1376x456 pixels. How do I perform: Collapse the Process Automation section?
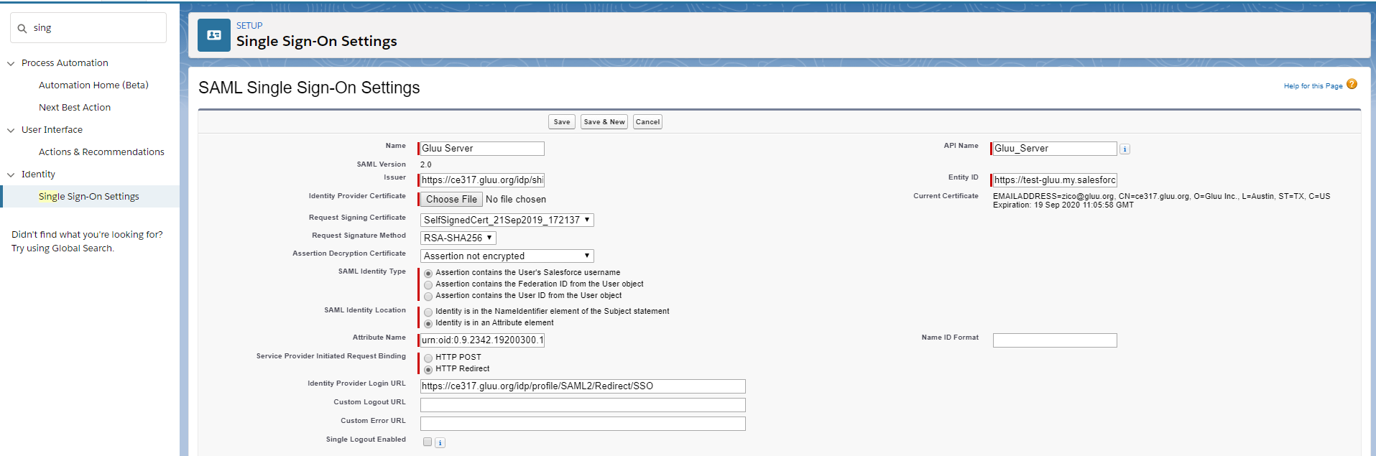click(x=11, y=64)
